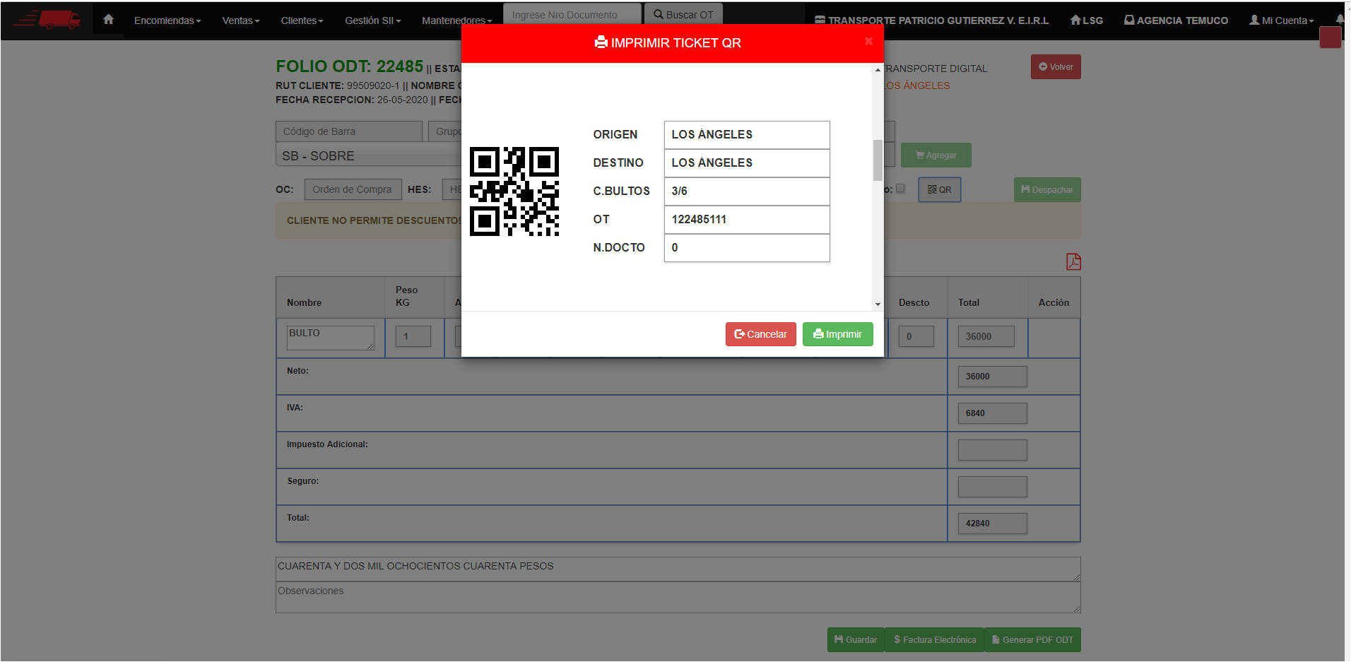This screenshot has height=662, width=1351.
Task: Click the Impuesto Adicional field
Action: click(x=993, y=450)
